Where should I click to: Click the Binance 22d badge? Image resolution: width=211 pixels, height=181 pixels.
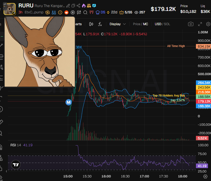[112, 12]
